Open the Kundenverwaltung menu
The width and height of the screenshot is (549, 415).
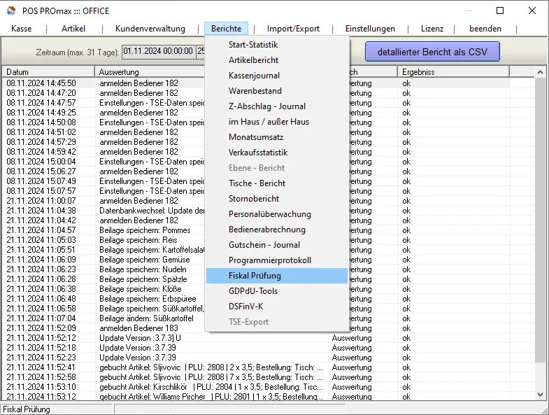pos(150,29)
